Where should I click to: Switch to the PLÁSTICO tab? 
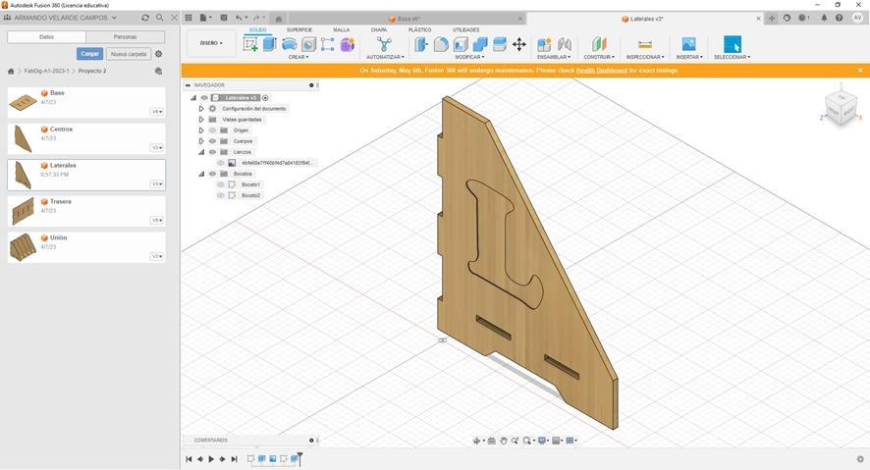click(x=419, y=30)
